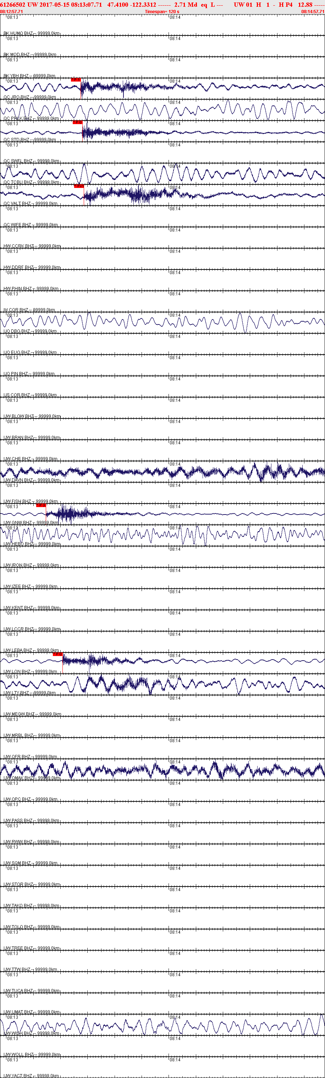Image resolution: width=325 pixels, height=1078 pixels.
Task: Click the waveform trace with the Pc1 pick
Action: (162, 194)
